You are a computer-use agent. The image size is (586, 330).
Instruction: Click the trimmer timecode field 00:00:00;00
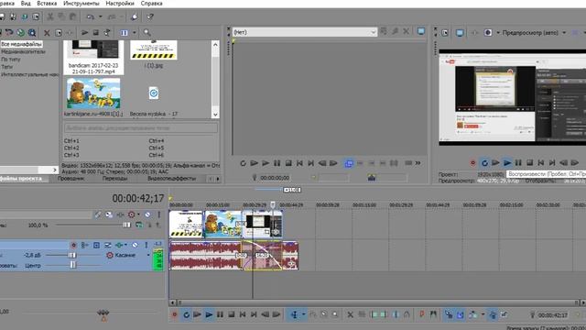coord(275,178)
